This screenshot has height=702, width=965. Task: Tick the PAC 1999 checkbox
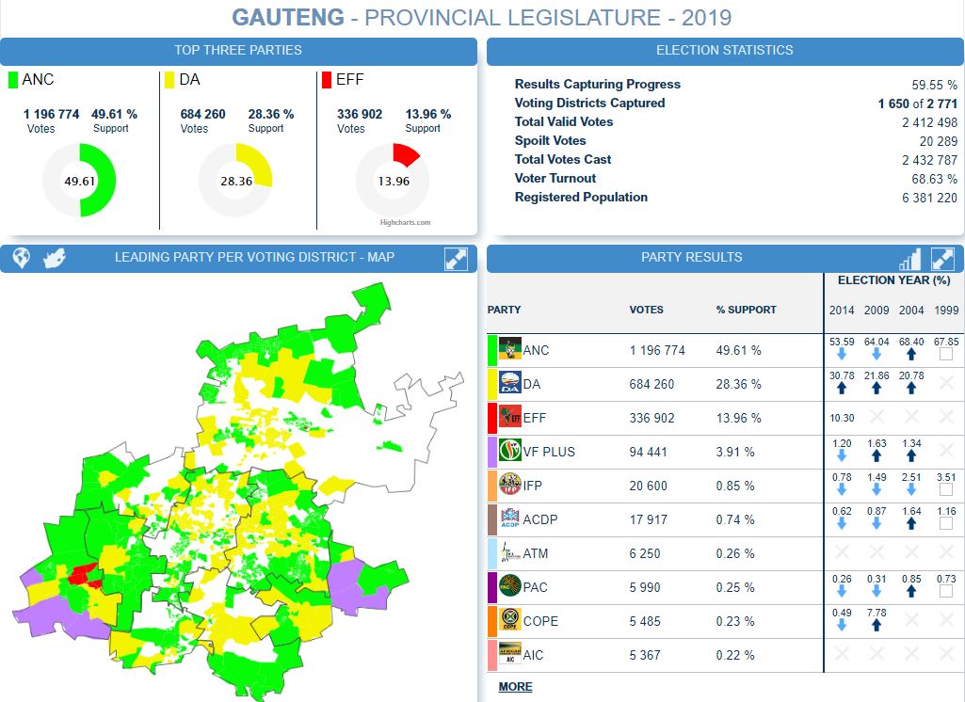946,592
